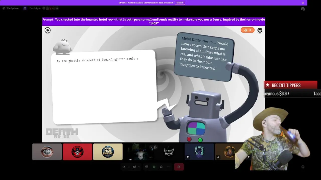Viewport: 321px width, 180px height.
Task: Click the game's sound speaker icon
Action: click(47, 30)
